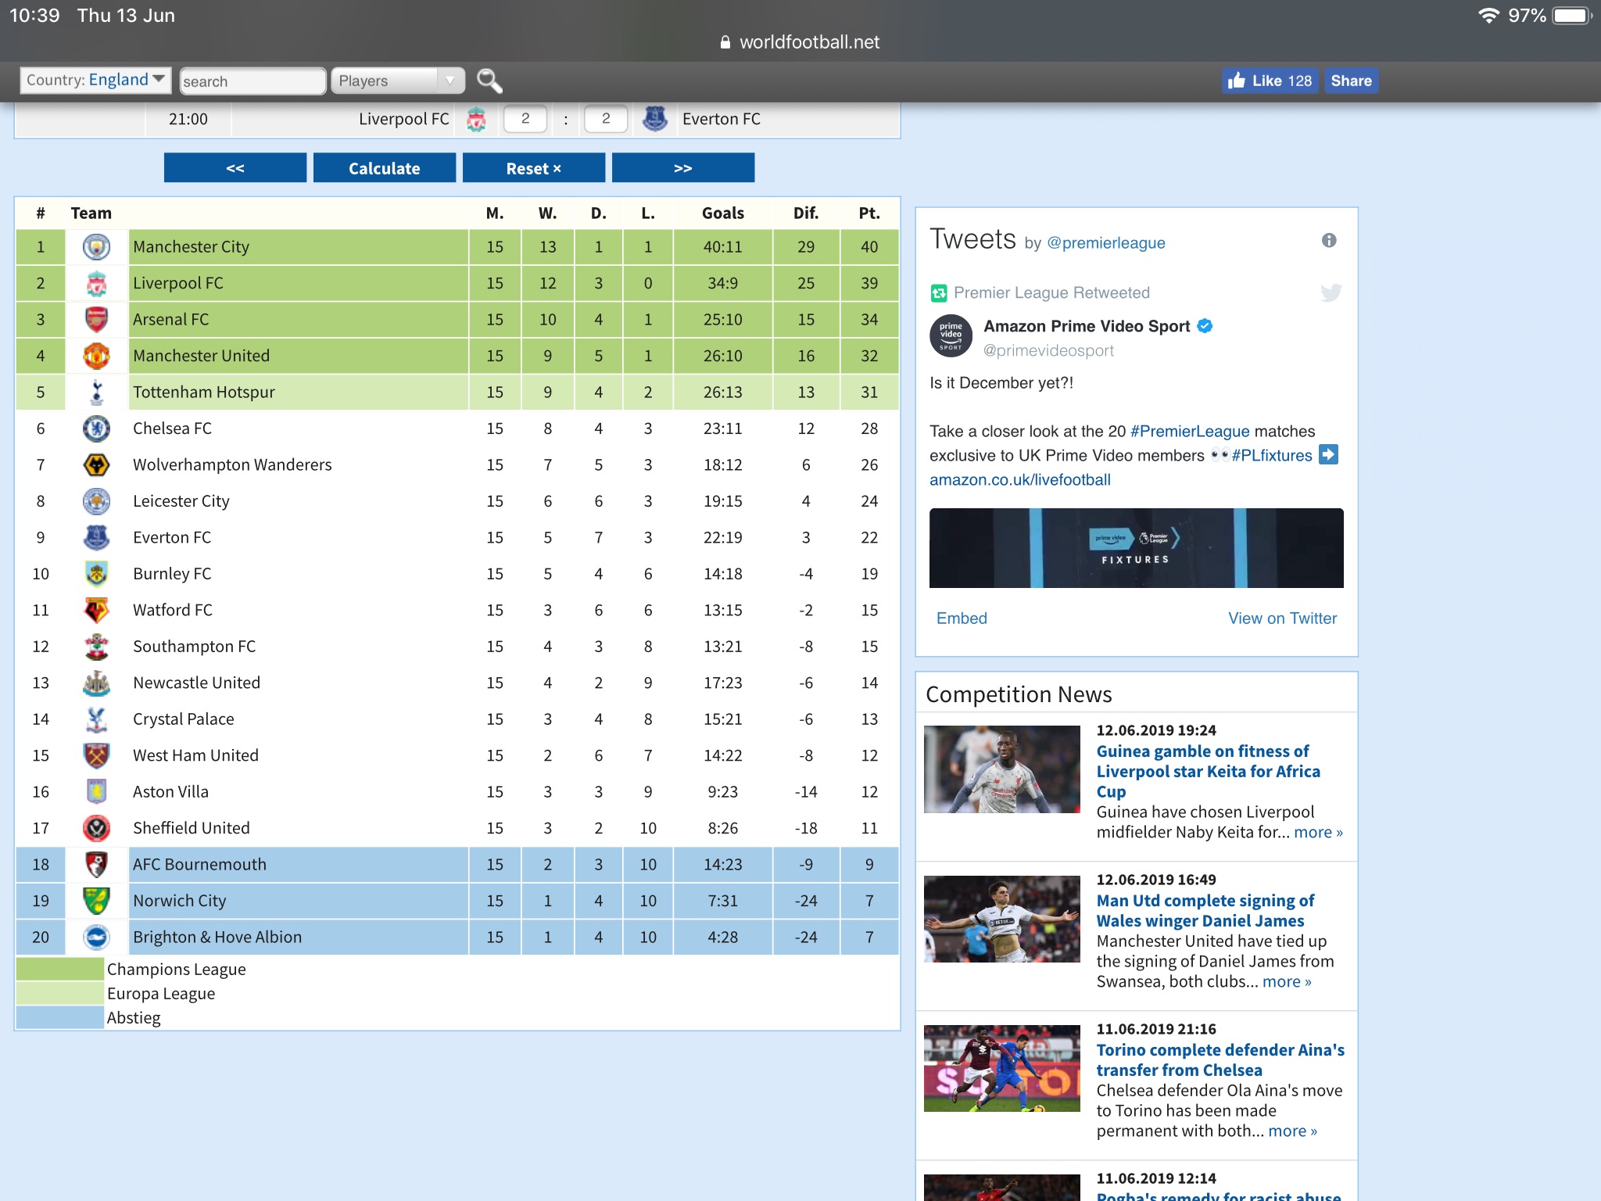Click Aston Villa crest icon
Image resolution: width=1601 pixels, height=1201 pixels.
96,792
